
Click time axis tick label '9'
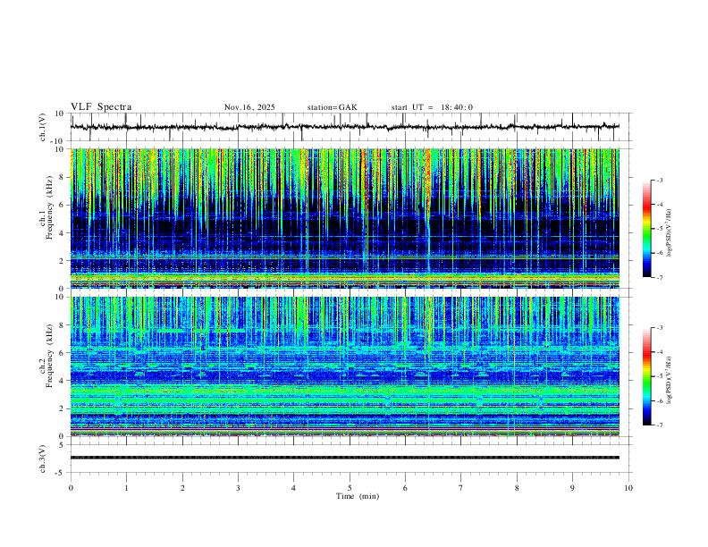click(572, 488)
